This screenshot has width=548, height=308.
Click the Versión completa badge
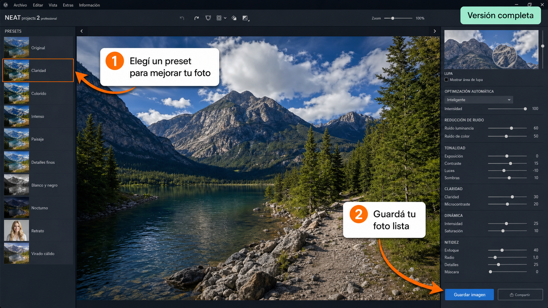coord(500,15)
